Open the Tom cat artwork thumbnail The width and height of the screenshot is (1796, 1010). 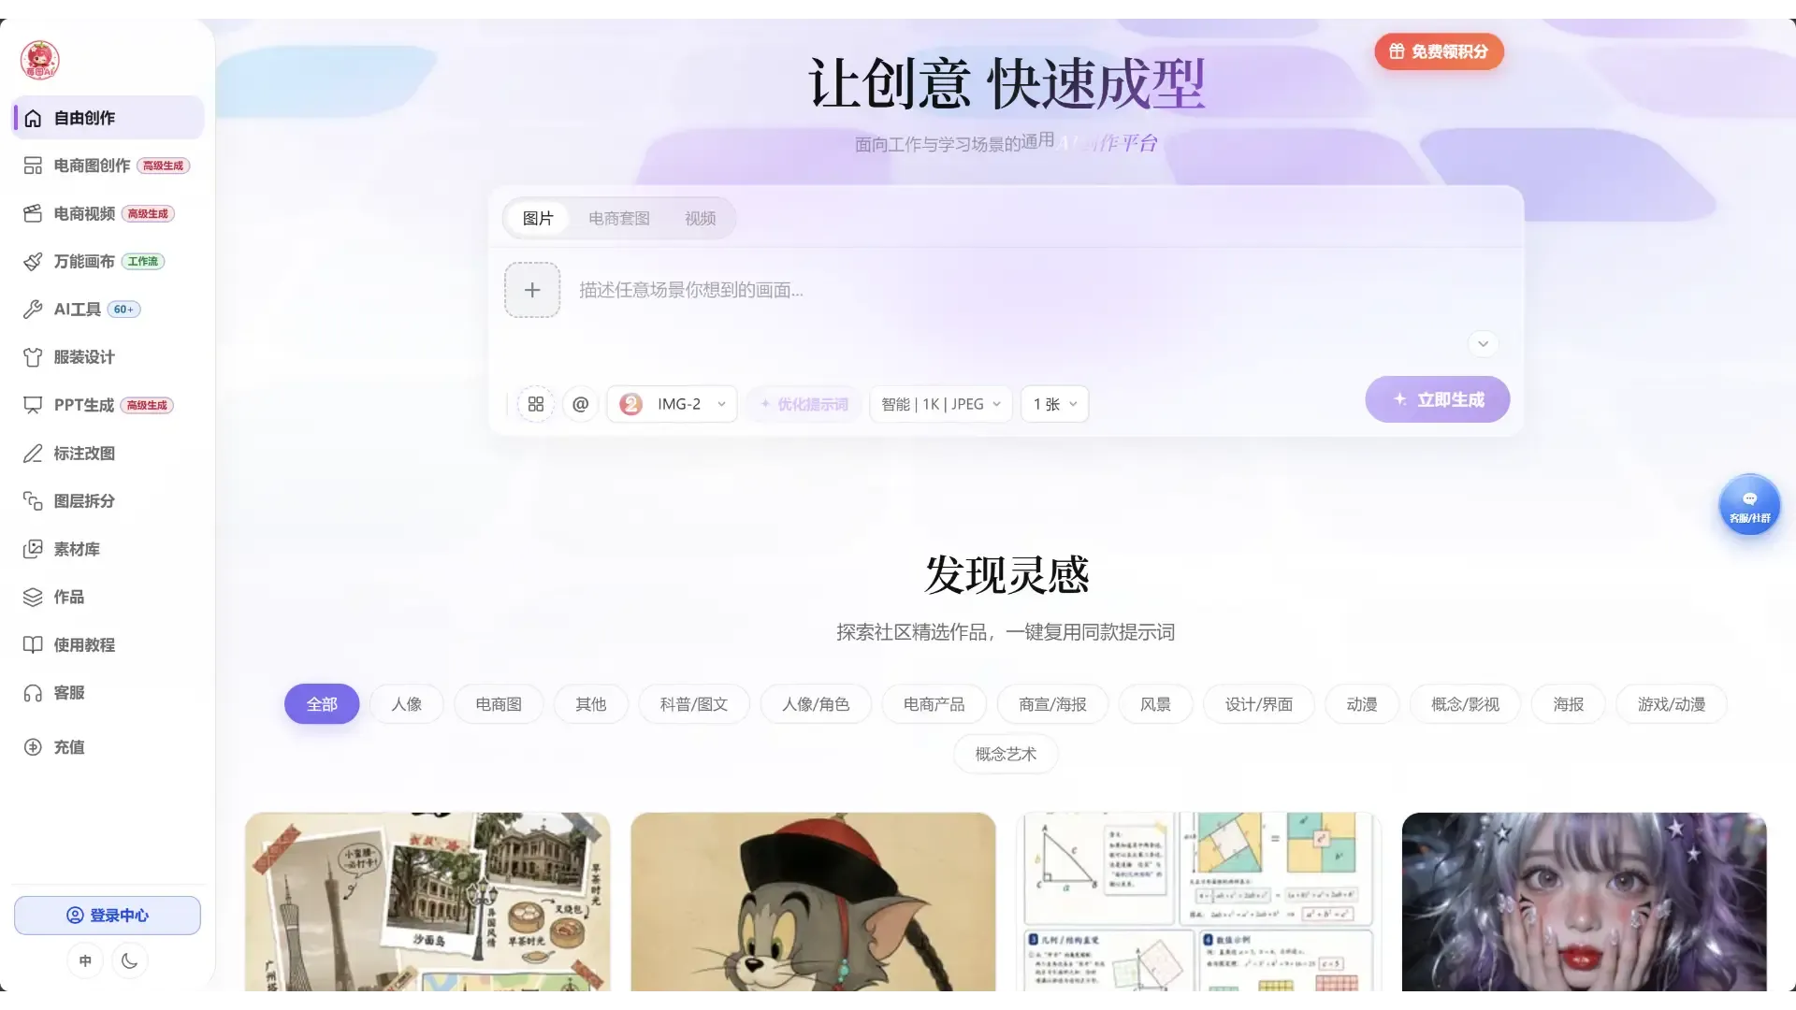(813, 902)
